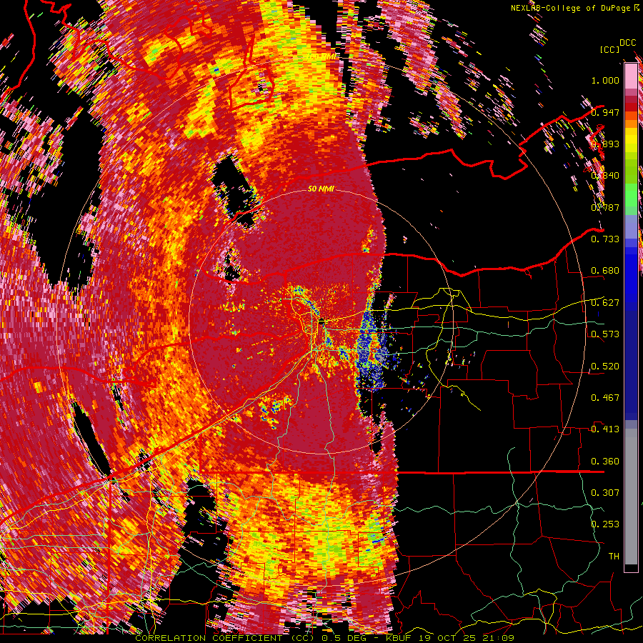Screen dimensions: 643x643
Task: Select the 1.000 scale value
Action: pos(605,80)
